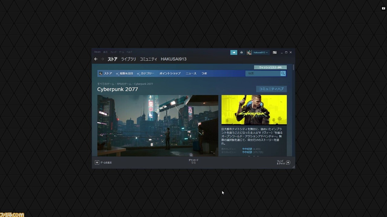Go back with the left arrow
The image size is (387, 217).
point(96,59)
